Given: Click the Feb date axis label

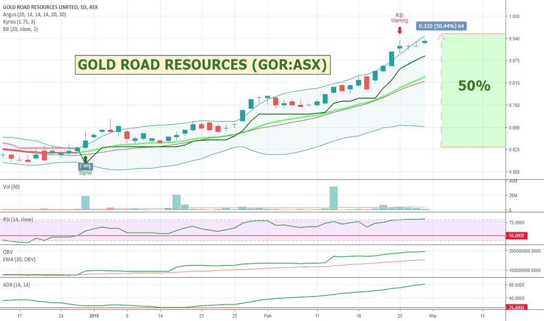Looking at the screenshot, I should [267, 316].
